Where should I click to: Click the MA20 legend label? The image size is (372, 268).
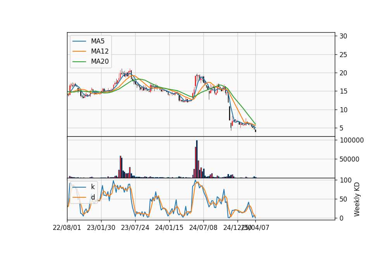coord(100,61)
